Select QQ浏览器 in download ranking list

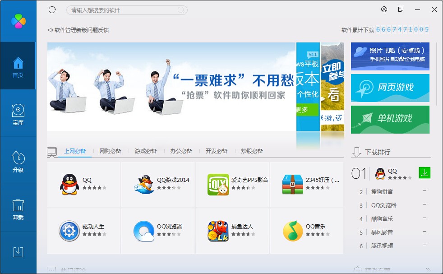pos(383,205)
